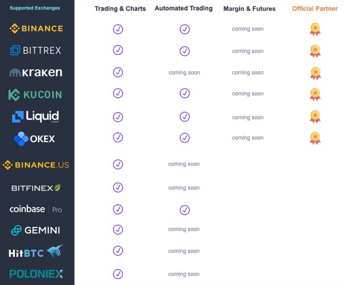Viewport: 345px width, 285px height.
Task: Click KuCoin Automated Trading checkmark
Action: point(185,93)
